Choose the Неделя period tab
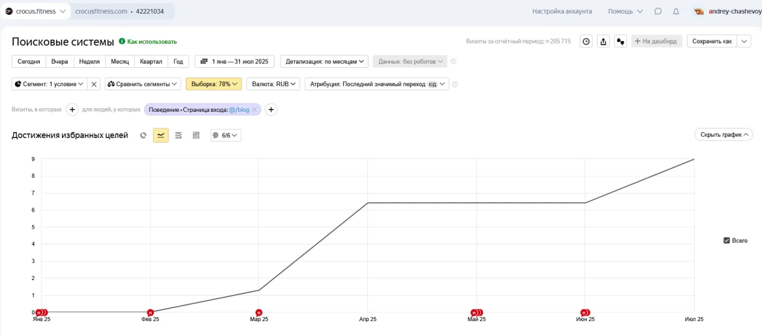762x336 pixels. [x=89, y=61]
